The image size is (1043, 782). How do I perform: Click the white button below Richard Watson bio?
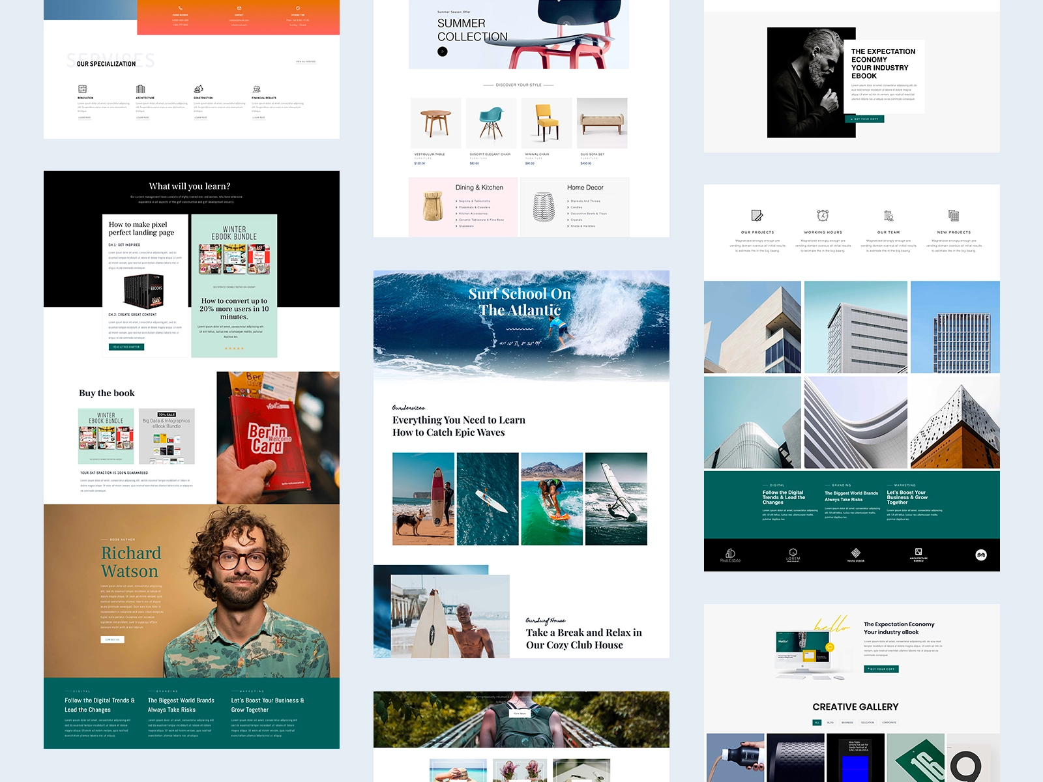coord(112,640)
